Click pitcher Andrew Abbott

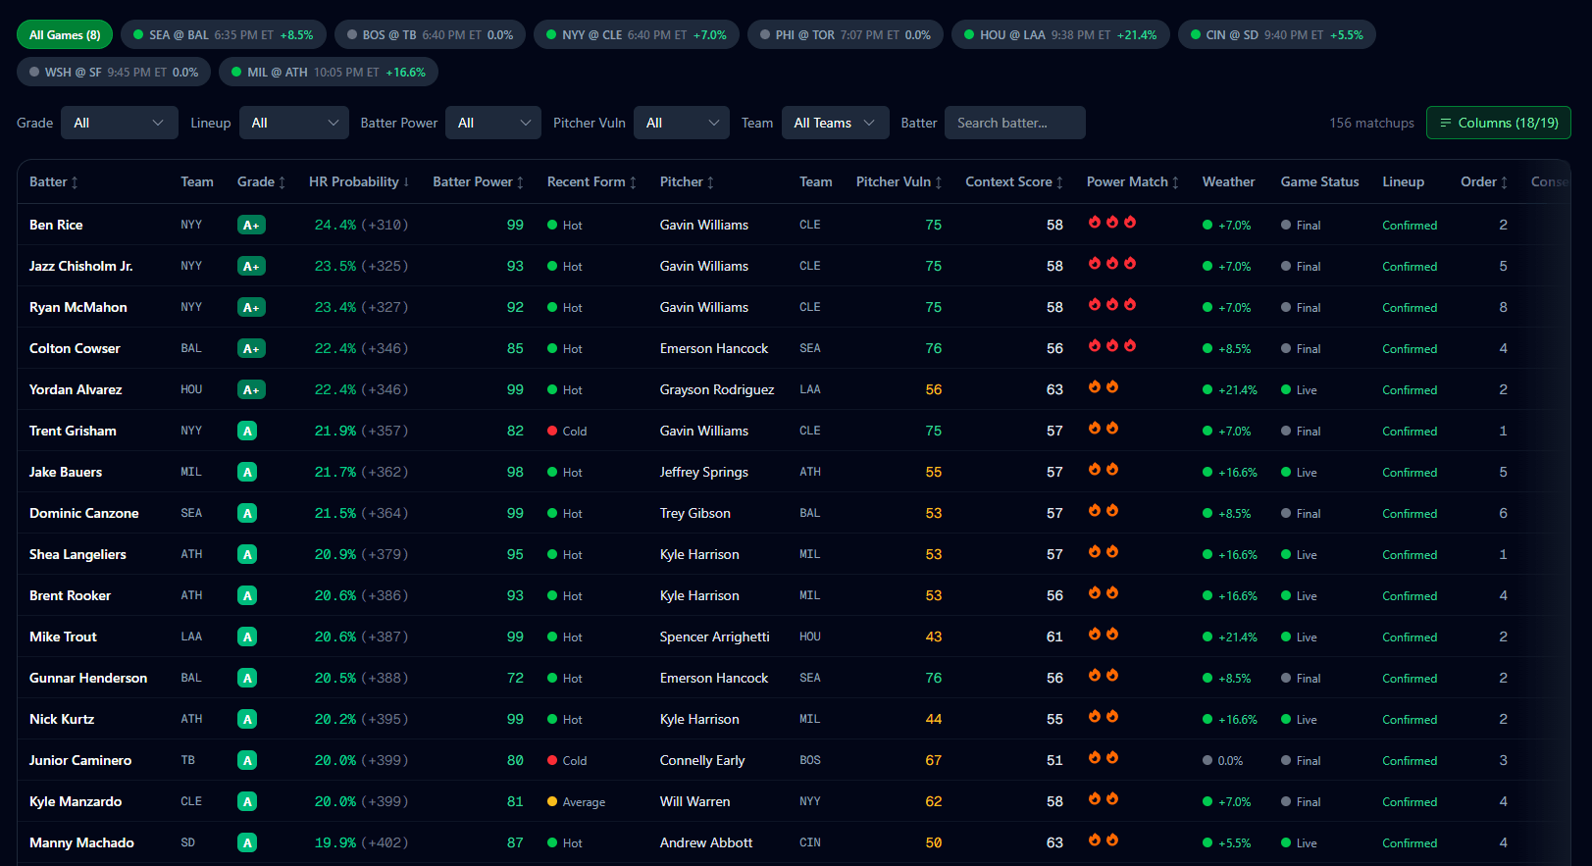coord(706,842)
